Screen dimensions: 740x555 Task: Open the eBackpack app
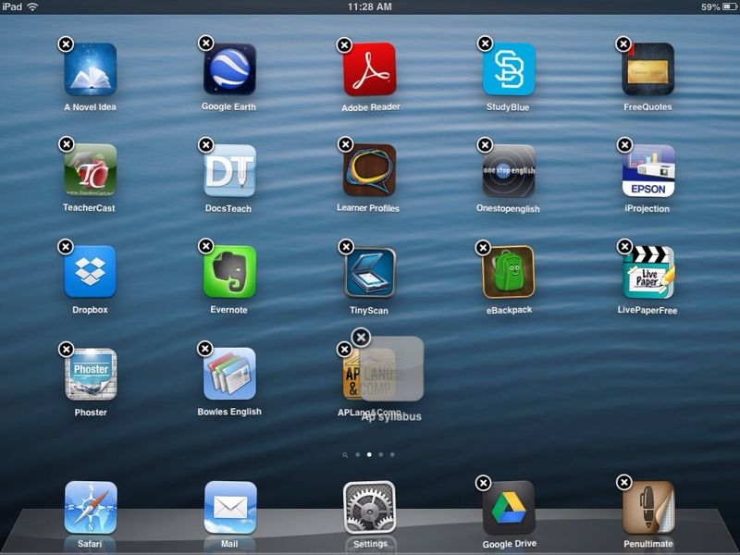click(x=509, y=272)
